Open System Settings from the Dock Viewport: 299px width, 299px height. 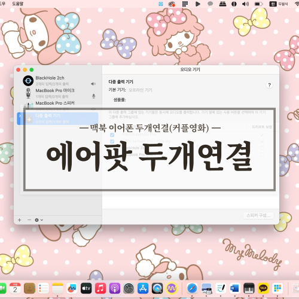pos(129,288)
